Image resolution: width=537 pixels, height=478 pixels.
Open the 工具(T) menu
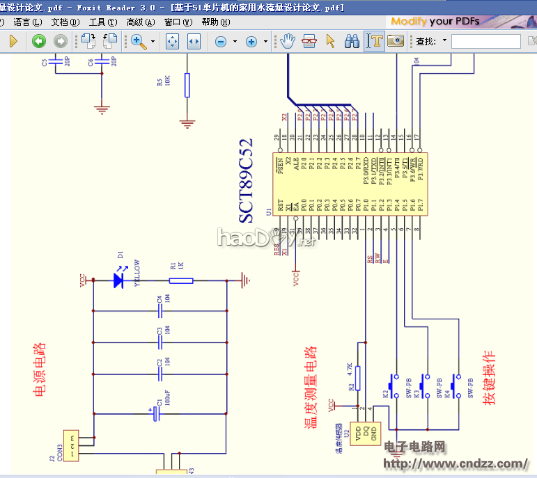pos(102,22)
